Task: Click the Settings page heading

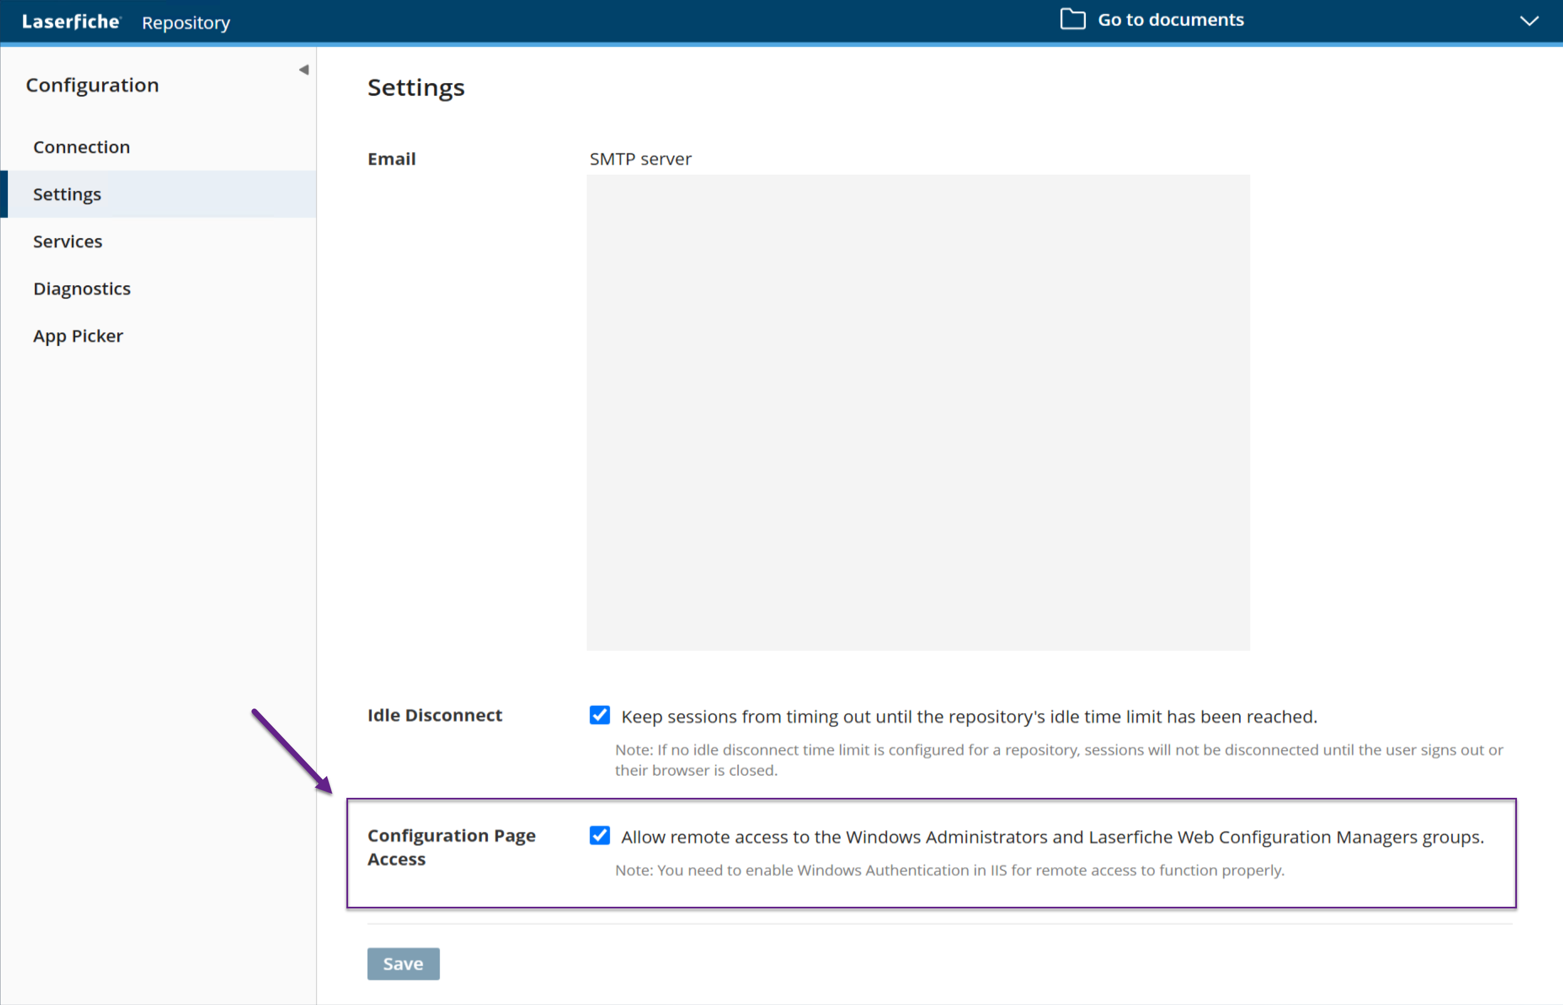Action: tap(415, 88)
